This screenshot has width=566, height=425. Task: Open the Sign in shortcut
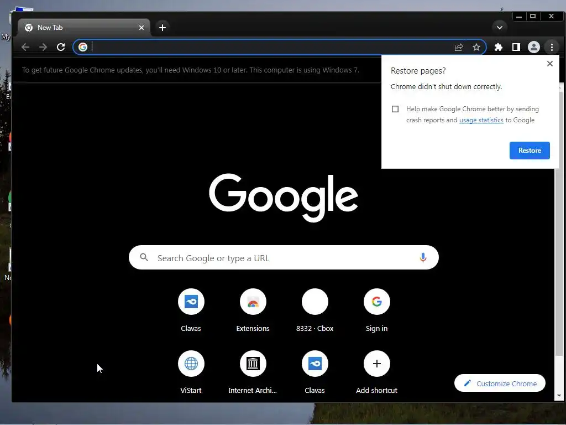pos(377,310)
